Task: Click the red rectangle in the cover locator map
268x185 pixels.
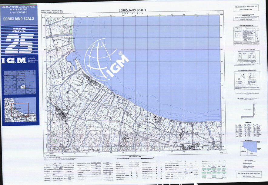Action: [x=20, y=109]
